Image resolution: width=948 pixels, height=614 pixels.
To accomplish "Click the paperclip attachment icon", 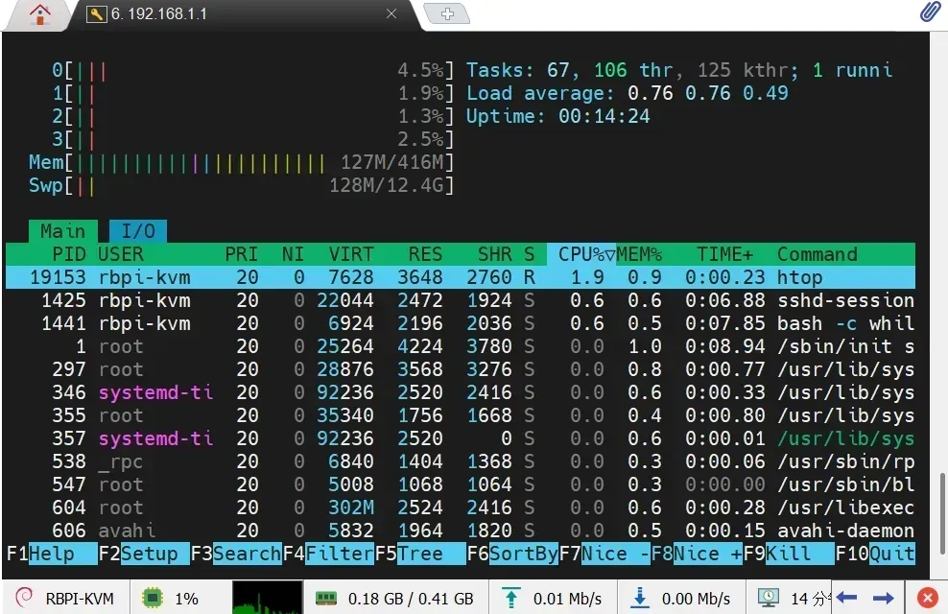I will 930,12.
